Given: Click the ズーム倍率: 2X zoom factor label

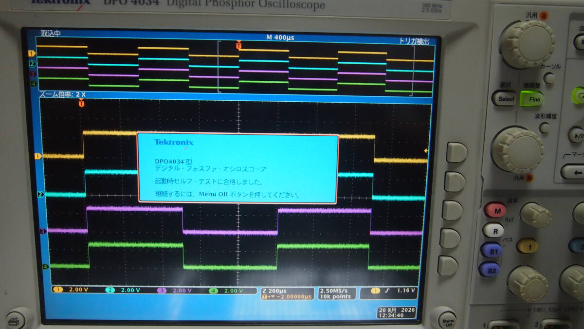Looking at the screenshot, I should tap(62, 94).
